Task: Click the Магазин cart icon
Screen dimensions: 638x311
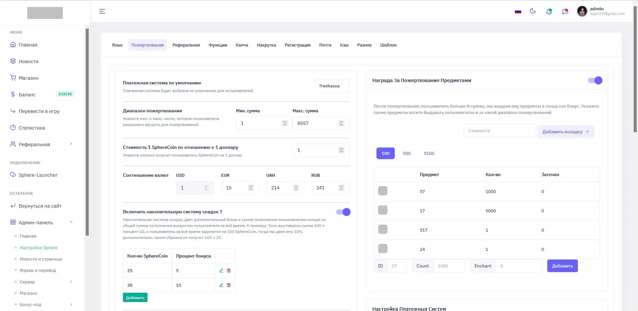Action: tap(13, 78)
